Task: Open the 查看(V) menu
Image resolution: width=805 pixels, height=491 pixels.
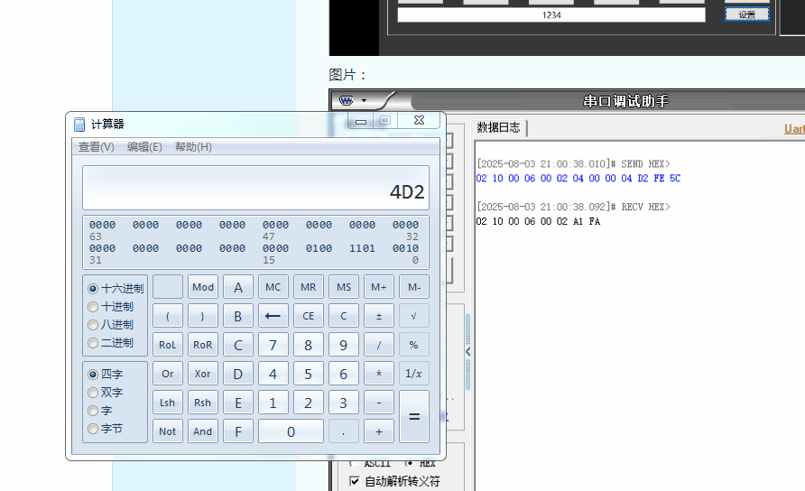Action: click(96, 147)
